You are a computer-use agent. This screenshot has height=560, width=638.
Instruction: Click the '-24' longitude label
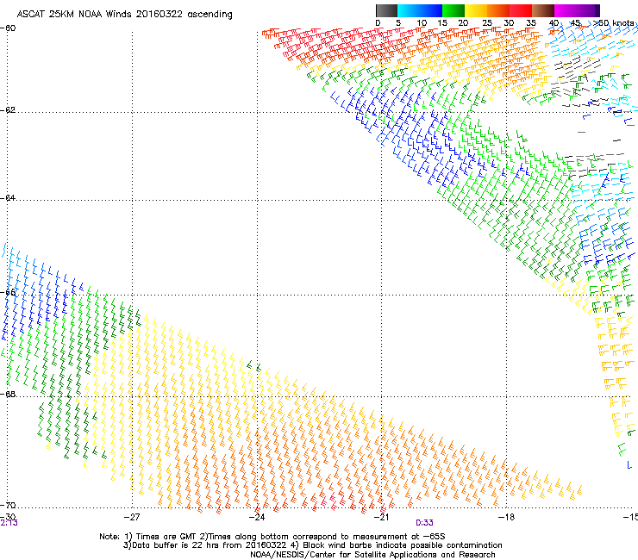coord(257,517)
